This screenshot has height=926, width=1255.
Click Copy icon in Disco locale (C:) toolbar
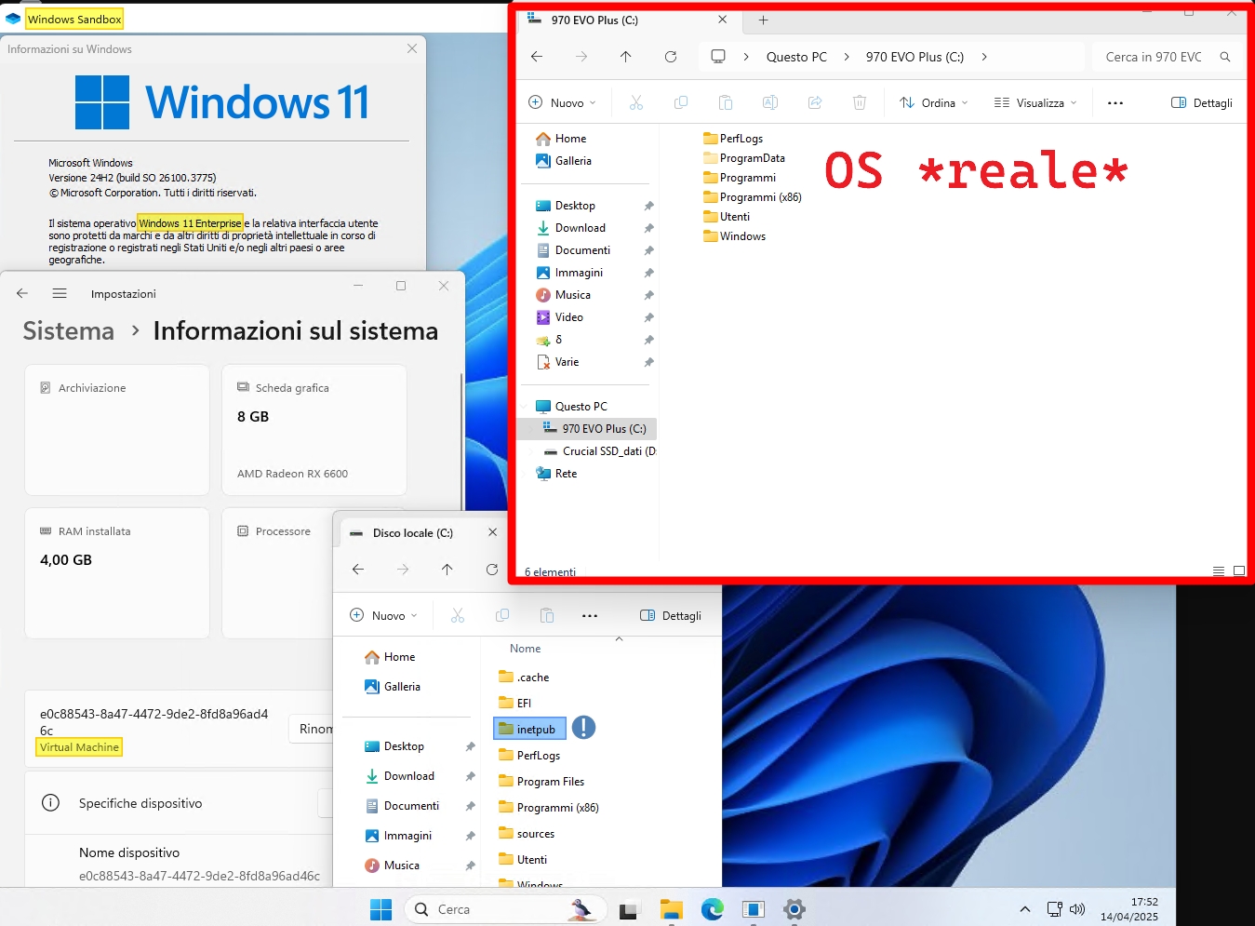502,615
